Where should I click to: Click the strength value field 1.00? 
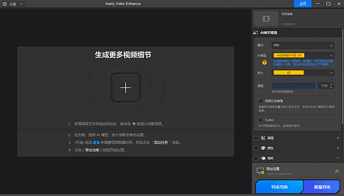(324, 86)
